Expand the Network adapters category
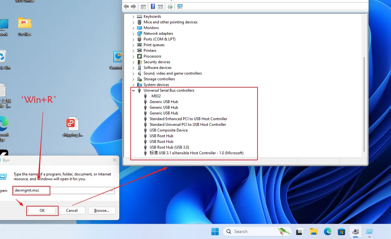Viewport: 391px width, 239px height. [133, 34]
